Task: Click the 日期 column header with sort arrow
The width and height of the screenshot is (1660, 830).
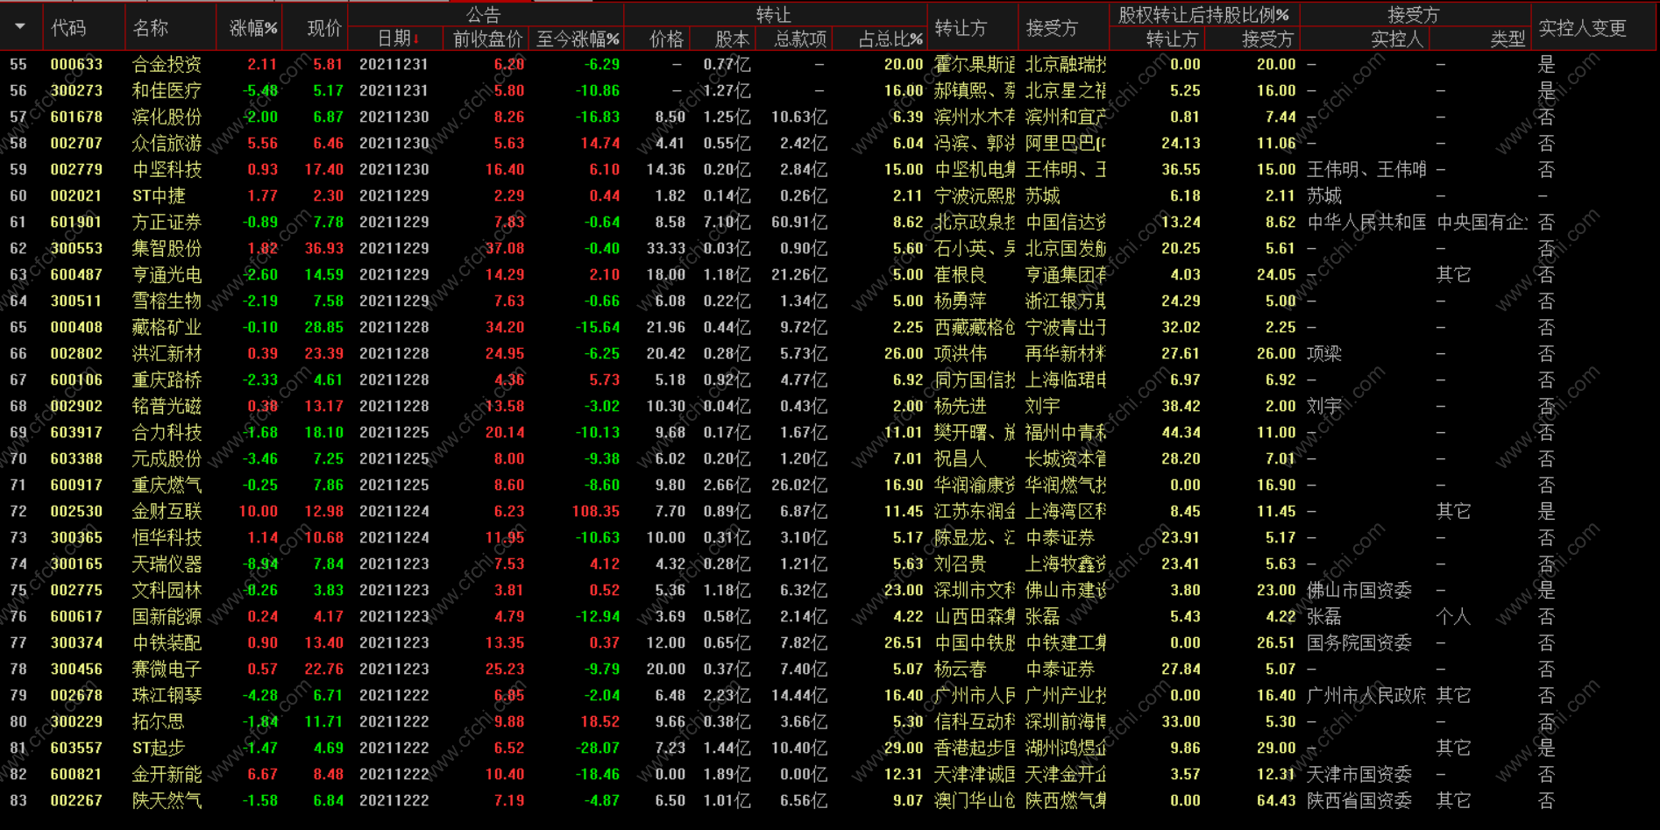Action: 398,39
